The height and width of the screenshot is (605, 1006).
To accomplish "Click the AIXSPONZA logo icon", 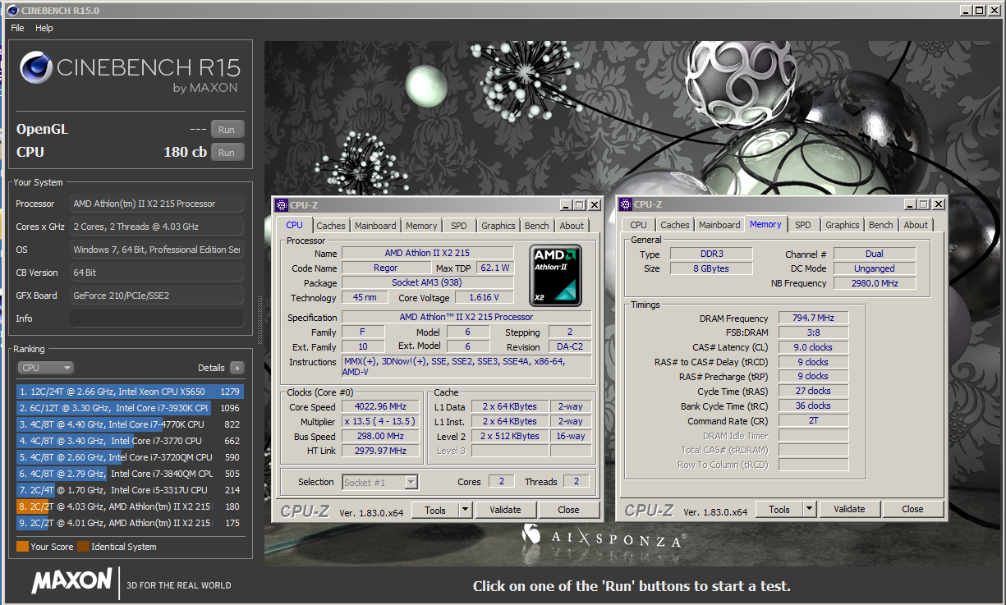I will click(531, 534).
